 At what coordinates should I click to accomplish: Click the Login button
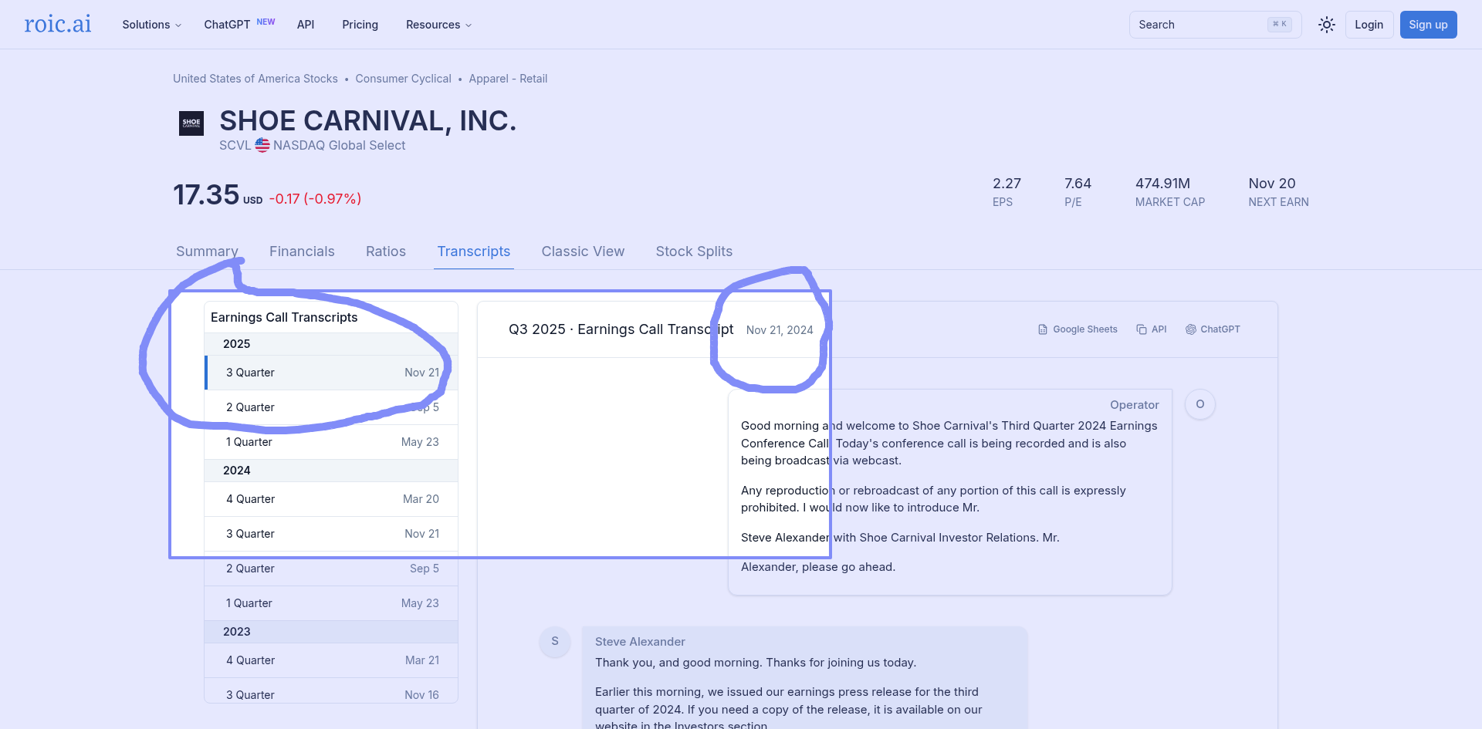1369,25
